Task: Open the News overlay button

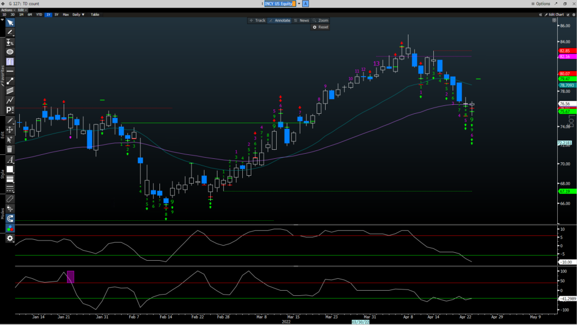Action: (301, 21)
